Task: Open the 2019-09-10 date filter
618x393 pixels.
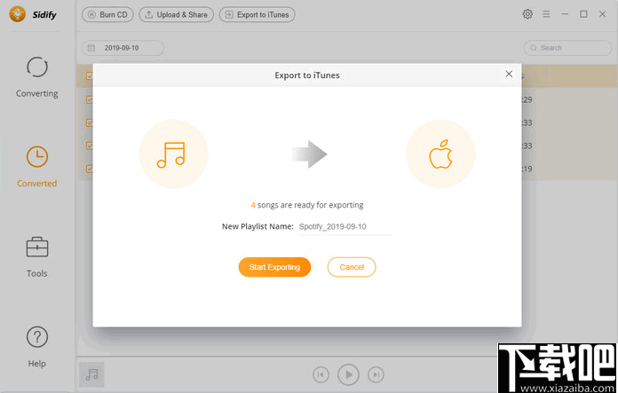Action: (x=123, y=48)
